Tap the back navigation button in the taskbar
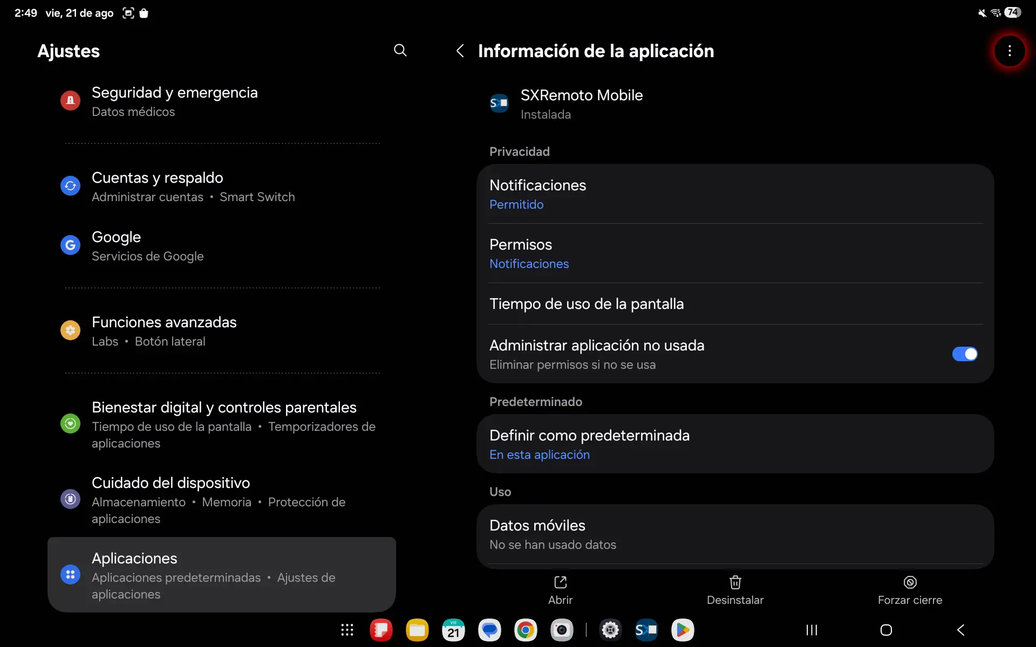 click(x=961, y=630)
